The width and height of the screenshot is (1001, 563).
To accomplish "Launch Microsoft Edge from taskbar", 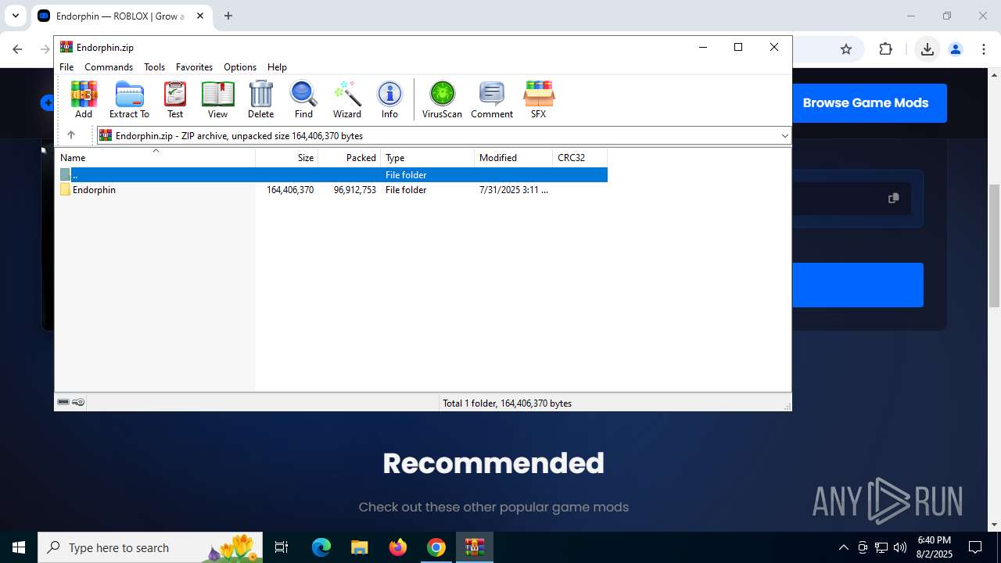I will pos(321,547).
